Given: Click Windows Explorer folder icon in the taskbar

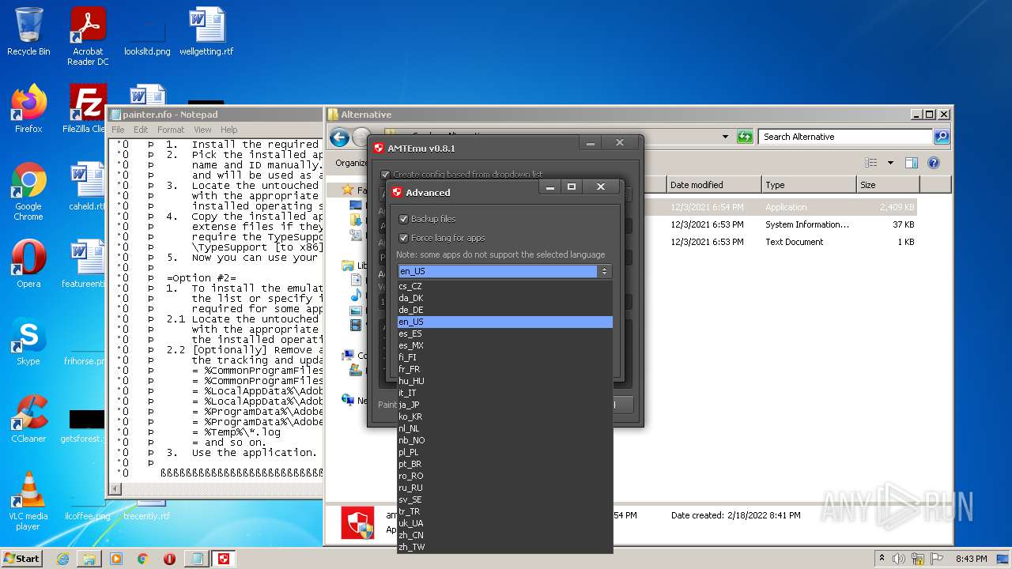Looking at the screenshot, I should click(89, 559).
